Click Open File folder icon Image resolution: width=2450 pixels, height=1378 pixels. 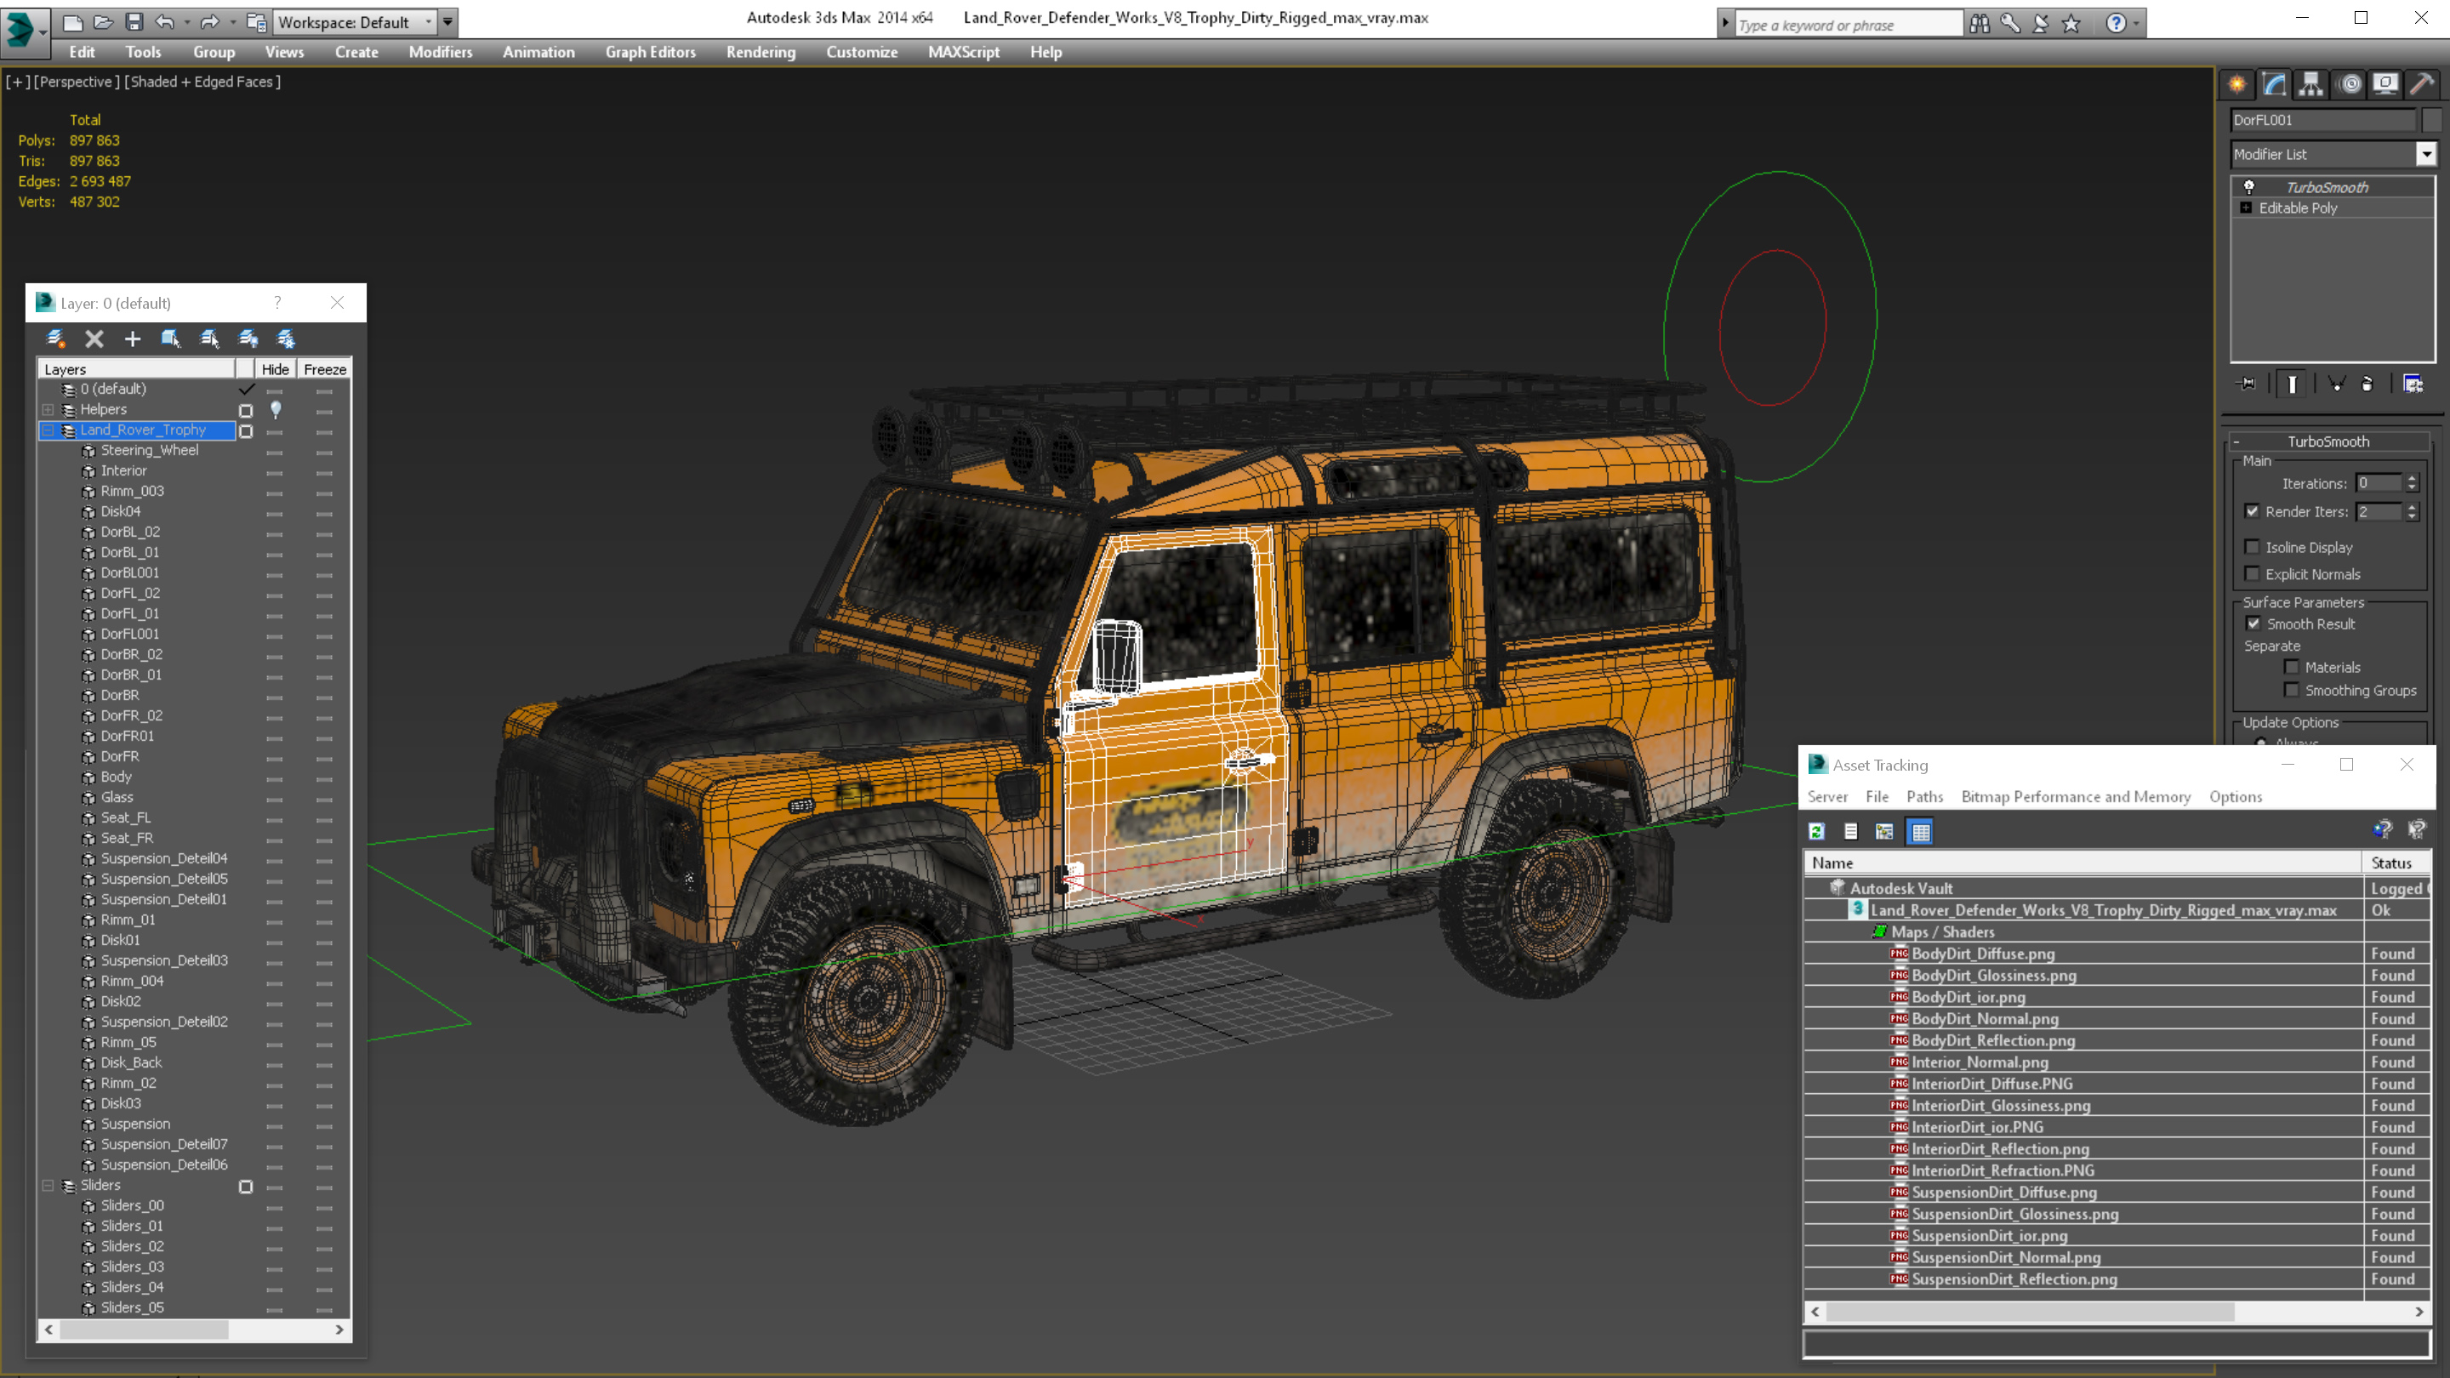pyautogui.click(x=103, y=22)
